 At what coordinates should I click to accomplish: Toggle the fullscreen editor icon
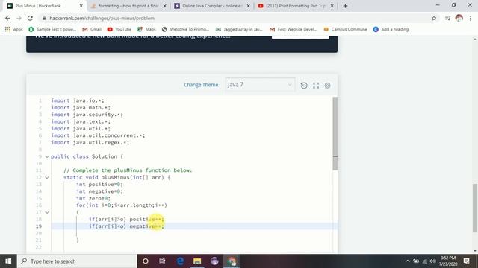(x=316, y=86)
